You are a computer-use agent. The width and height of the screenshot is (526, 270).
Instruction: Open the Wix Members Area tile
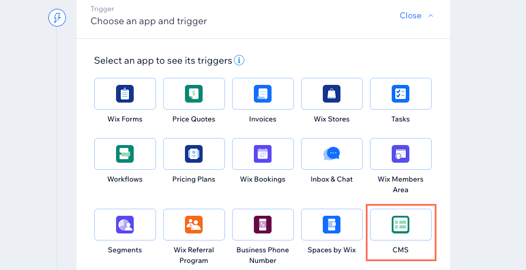tap(401, 154)
